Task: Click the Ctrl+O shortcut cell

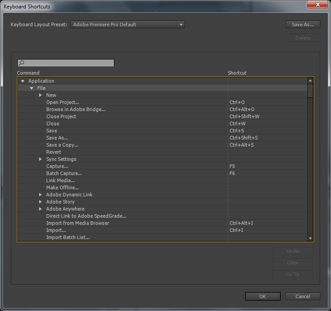Action: point(268,102)
